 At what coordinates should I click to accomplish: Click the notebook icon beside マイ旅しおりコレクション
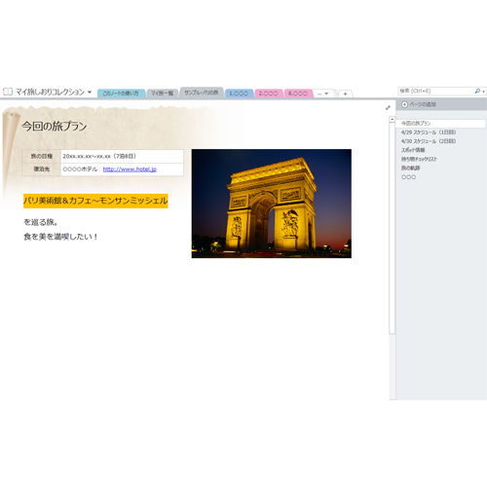pos(8,92)
